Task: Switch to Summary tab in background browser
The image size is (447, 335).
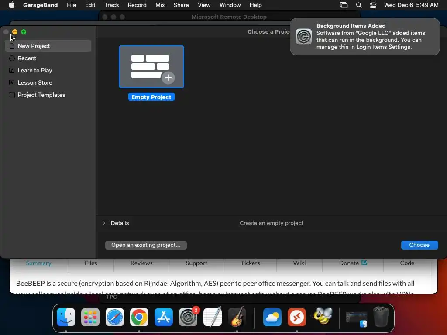Action: [x=39, y=263]
